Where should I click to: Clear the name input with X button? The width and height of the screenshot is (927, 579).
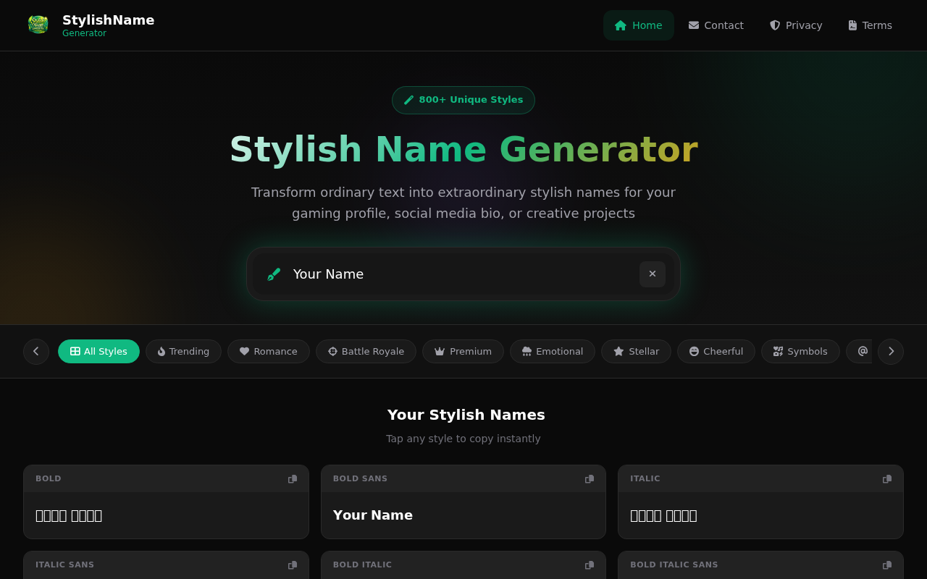coord(653,274)
